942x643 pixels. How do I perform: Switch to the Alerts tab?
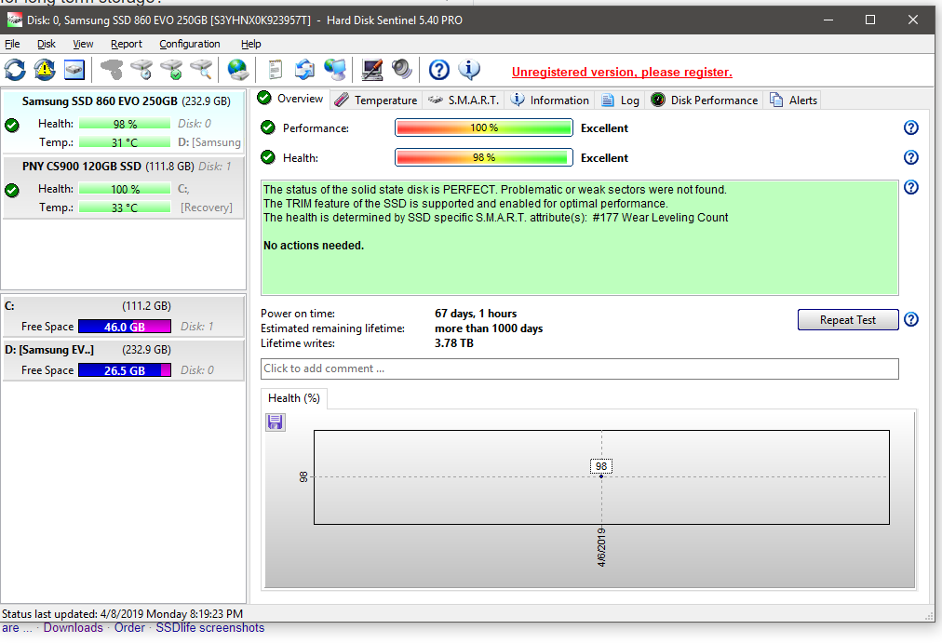(x=794, y=100)
